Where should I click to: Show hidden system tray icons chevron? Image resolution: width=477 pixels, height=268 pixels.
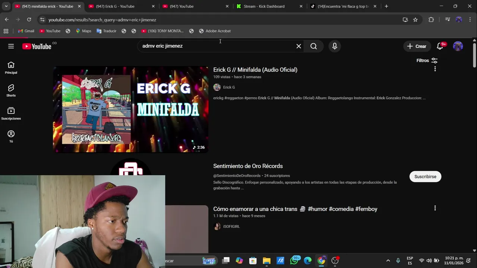388,261
